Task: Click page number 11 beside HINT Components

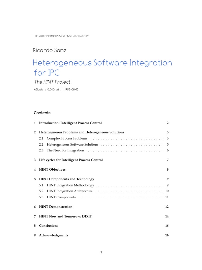Action: (167, 197)
